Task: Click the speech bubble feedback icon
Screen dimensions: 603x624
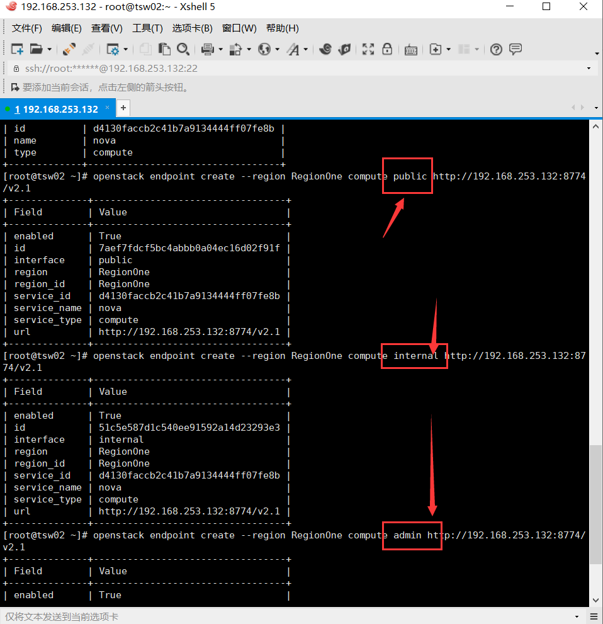Action: click(516, 49)
